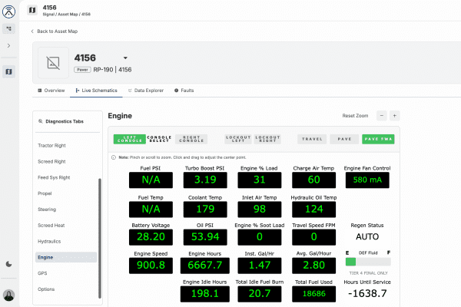Zoom in with the plus button

pos(394,116)
